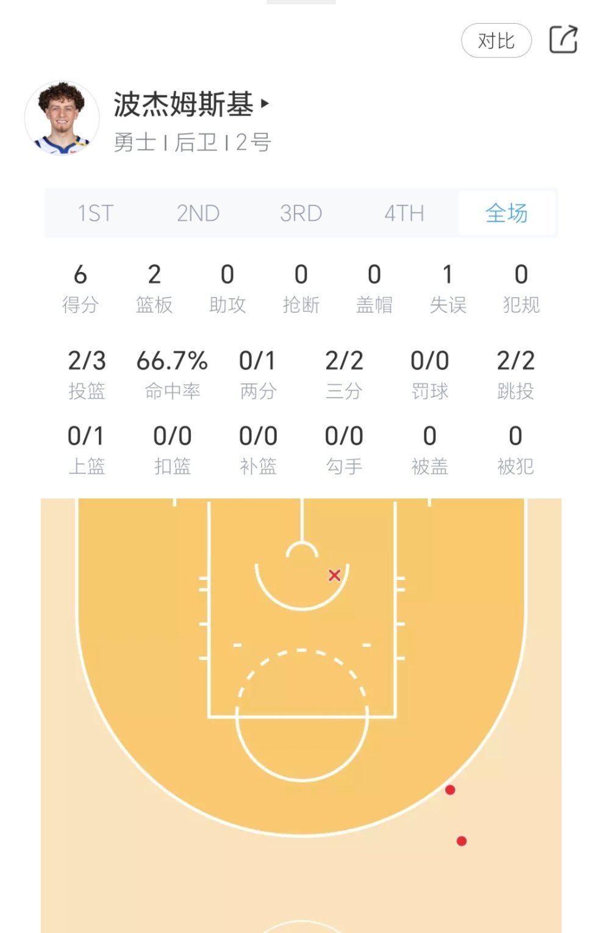Tap the 篮板 rebounds stat
The image size is (597, 933).
click(x=154, y=288)
